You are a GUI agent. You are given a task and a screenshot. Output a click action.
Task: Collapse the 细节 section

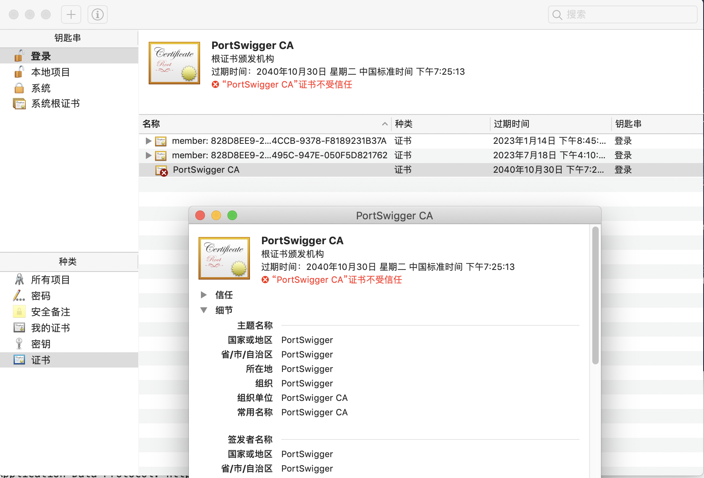pyautogui.click(x=204, y=310)
